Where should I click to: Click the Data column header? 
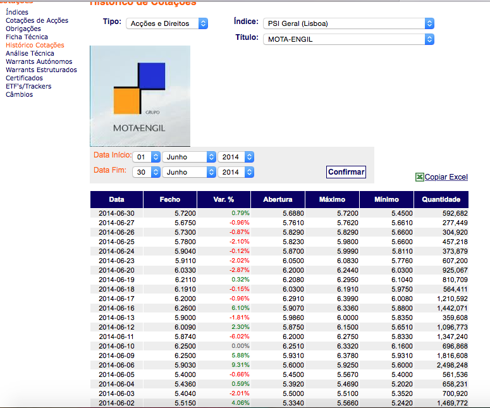pos(116,199)
